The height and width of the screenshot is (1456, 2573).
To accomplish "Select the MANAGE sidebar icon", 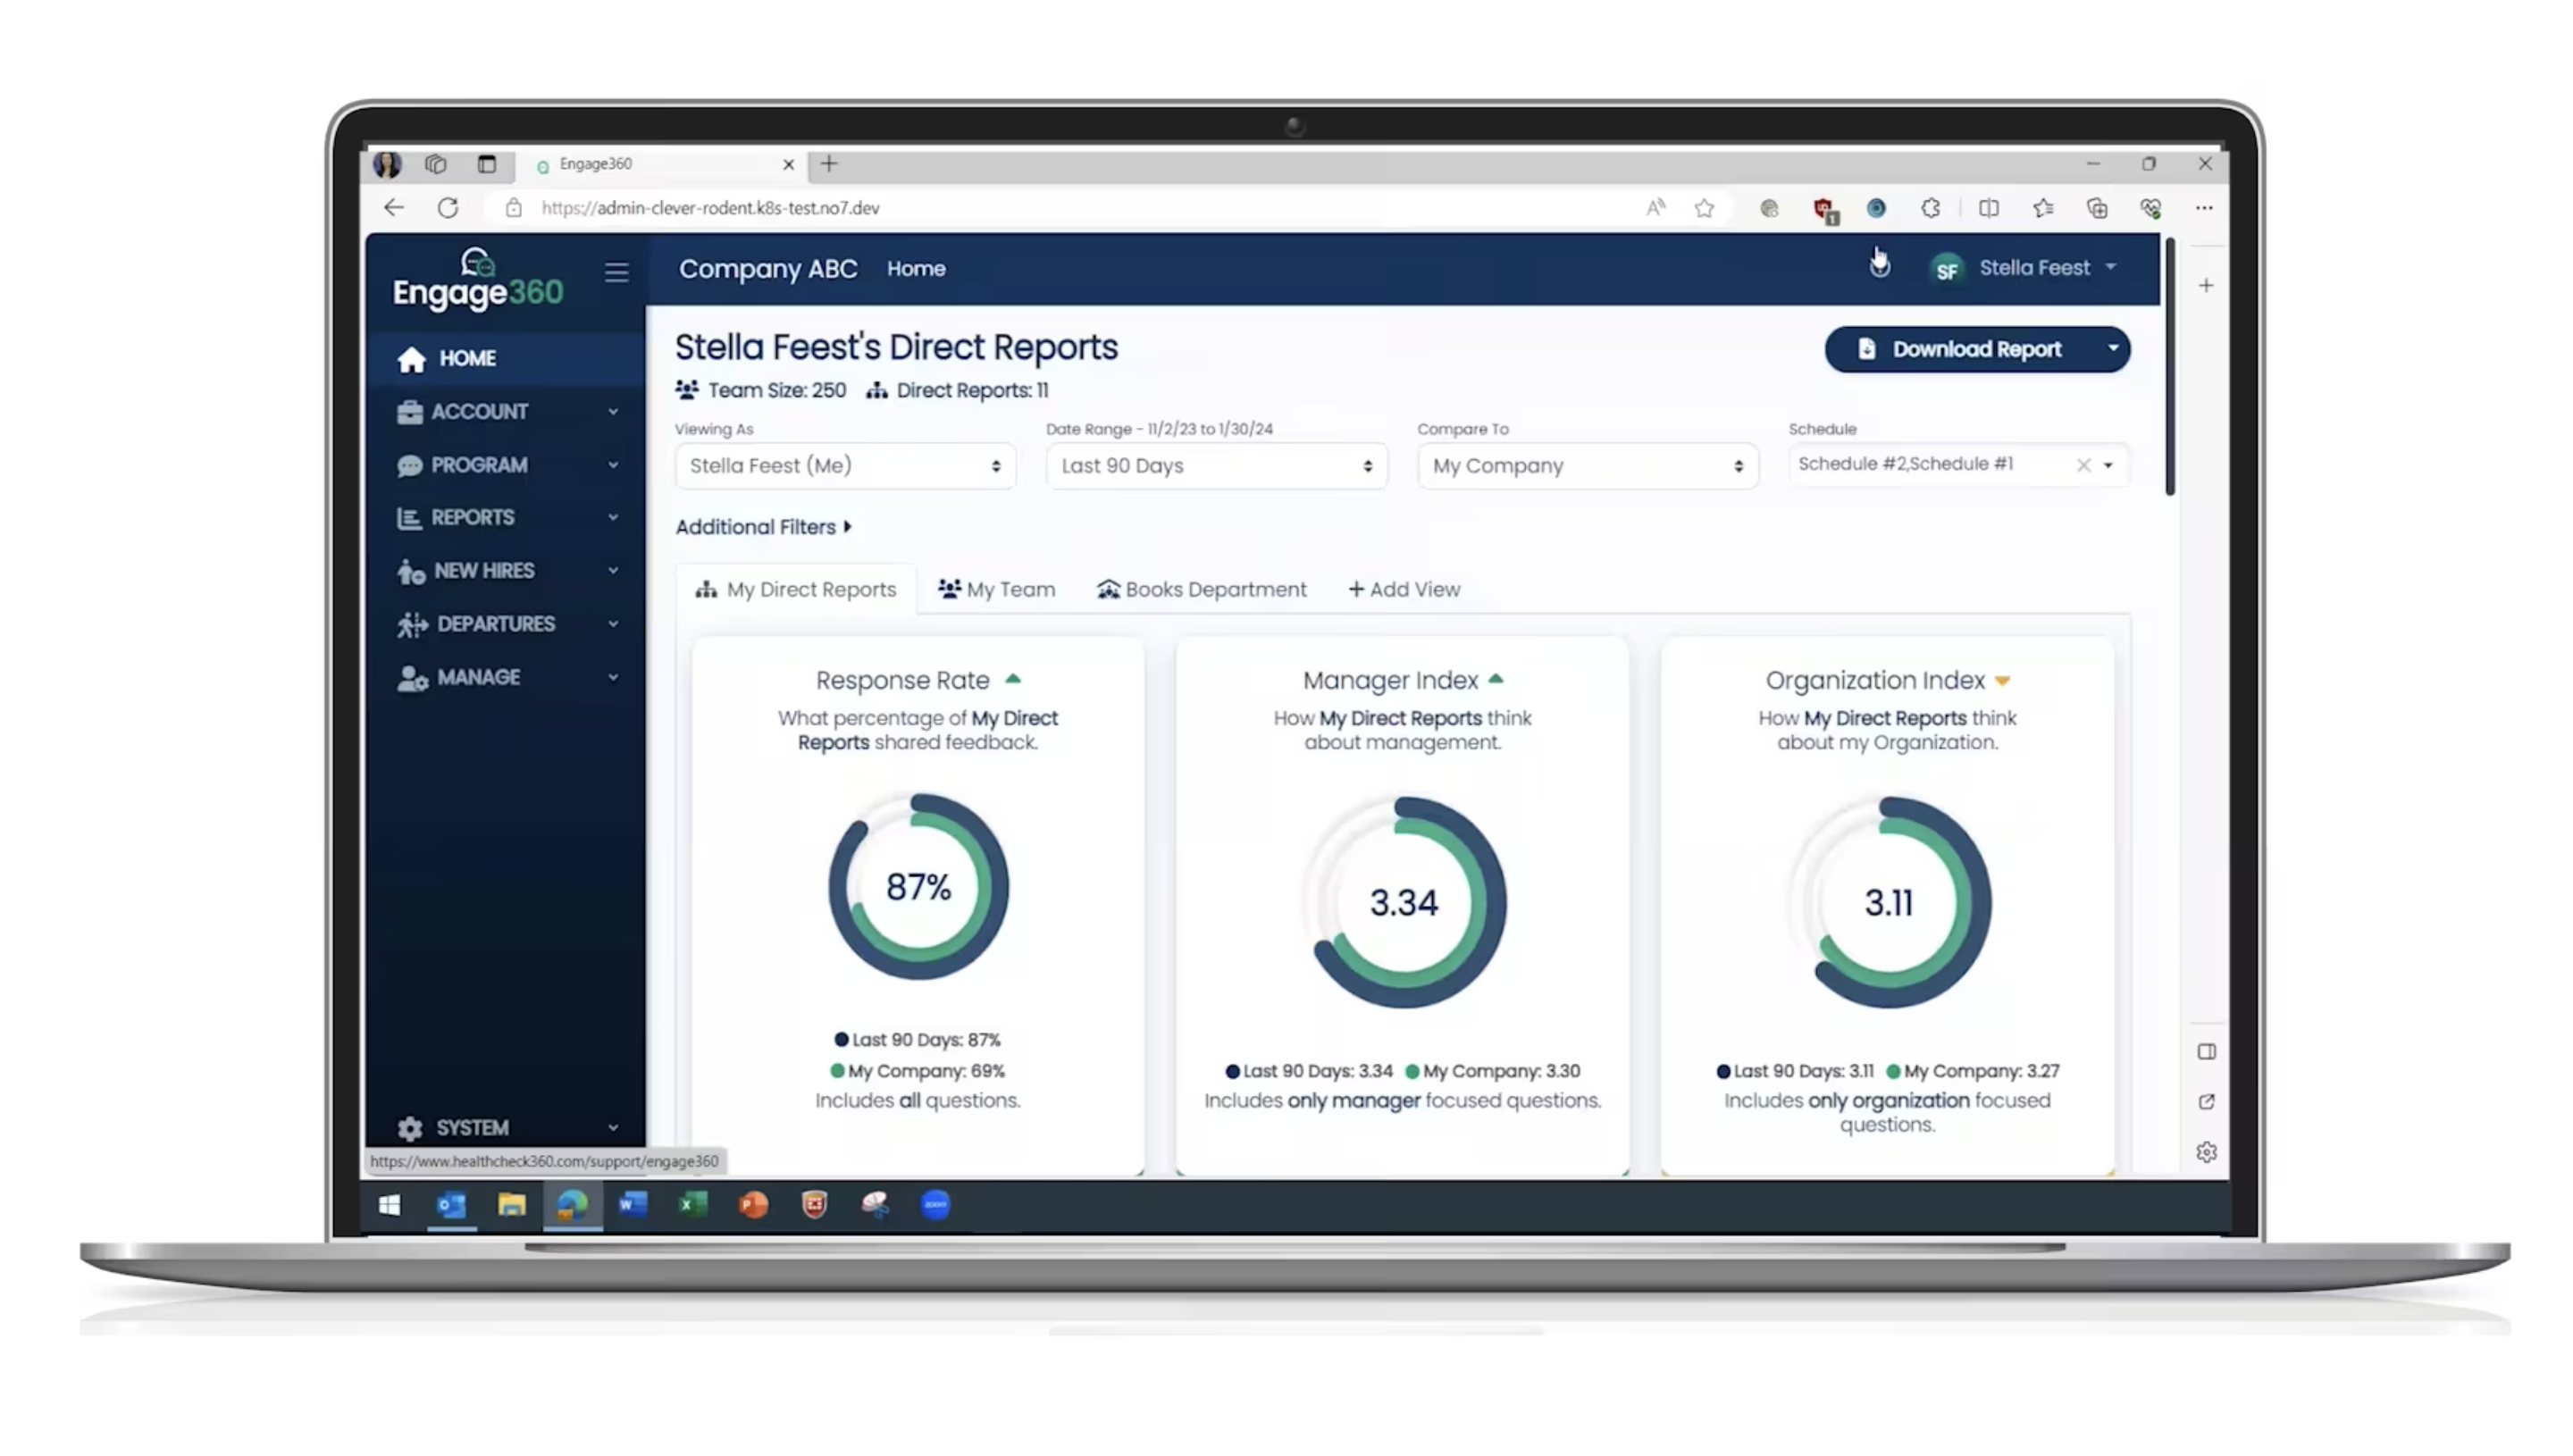I will 410,677.
